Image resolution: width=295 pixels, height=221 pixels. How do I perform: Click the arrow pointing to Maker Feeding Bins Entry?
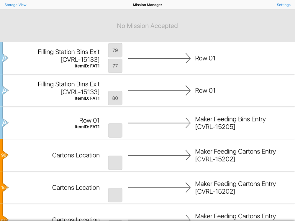point(159,123)
